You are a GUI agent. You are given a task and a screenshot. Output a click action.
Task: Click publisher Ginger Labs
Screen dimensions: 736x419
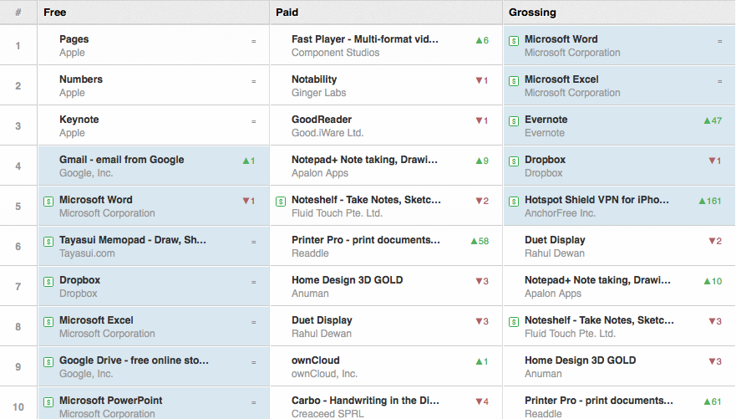[x=319, y=93]
